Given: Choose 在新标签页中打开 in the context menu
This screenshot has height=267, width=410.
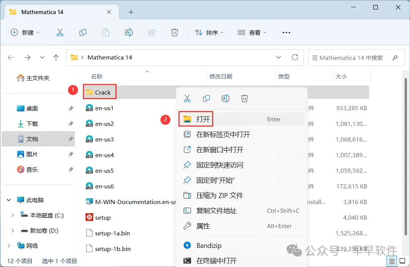Looking at the screenshot, I should (x=241, y=134).
